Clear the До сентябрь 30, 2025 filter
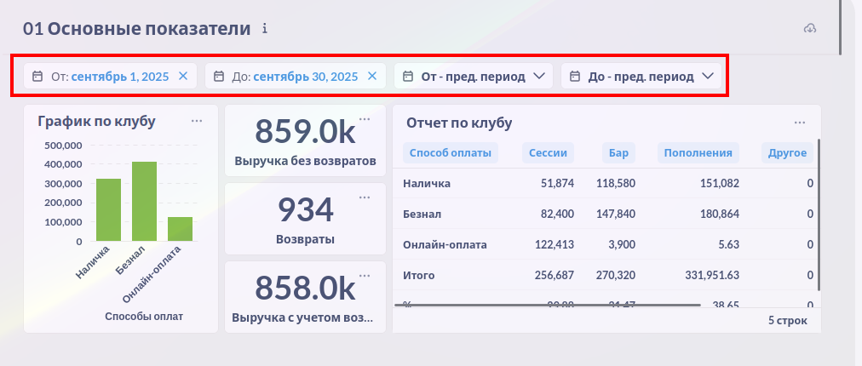 tap(371, 77)
